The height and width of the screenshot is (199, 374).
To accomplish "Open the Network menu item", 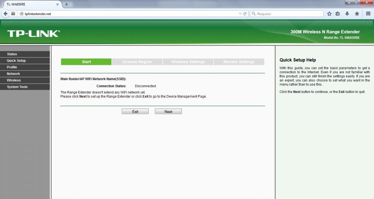I will click(25, 74).
